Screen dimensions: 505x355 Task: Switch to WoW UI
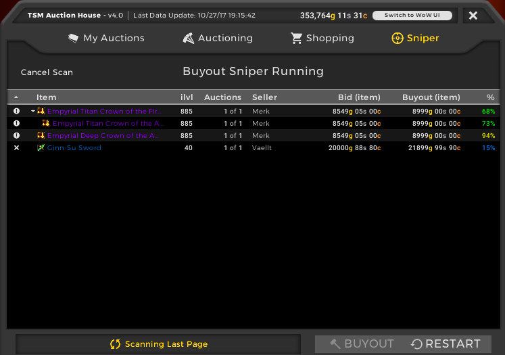coord(412,15)
